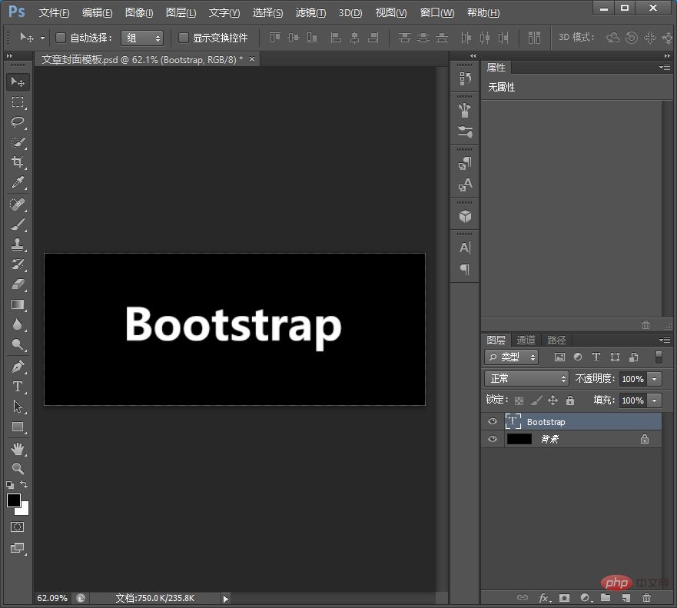Click the zoom percentage field in status bar
Image resolution: width=677 pixels, height=608 pixels.
[52, 598]
